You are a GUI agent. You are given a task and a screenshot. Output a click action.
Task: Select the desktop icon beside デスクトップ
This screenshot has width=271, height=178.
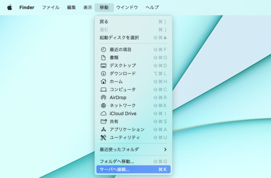pyautogui.click(x=103, y=65)
